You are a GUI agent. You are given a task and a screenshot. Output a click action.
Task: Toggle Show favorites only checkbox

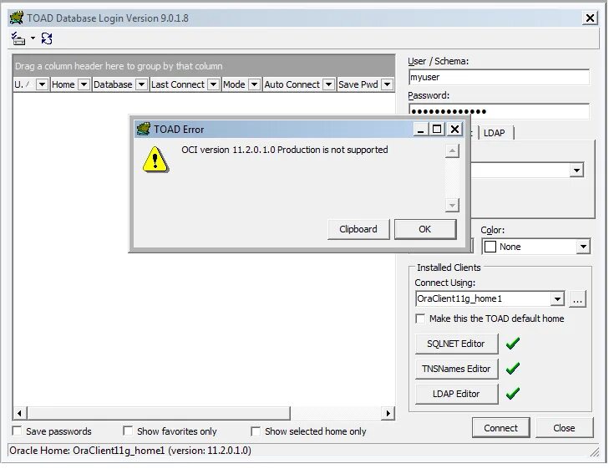pos(128,431)
